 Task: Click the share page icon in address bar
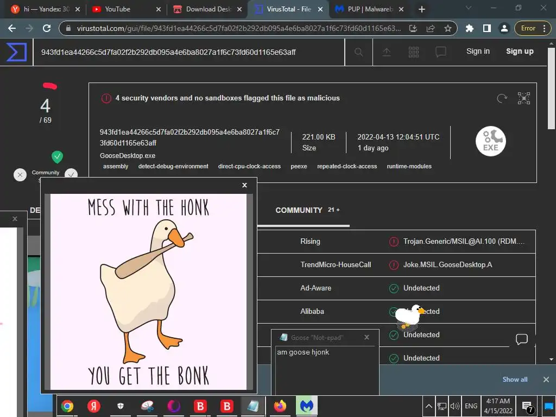coord(430,28)
